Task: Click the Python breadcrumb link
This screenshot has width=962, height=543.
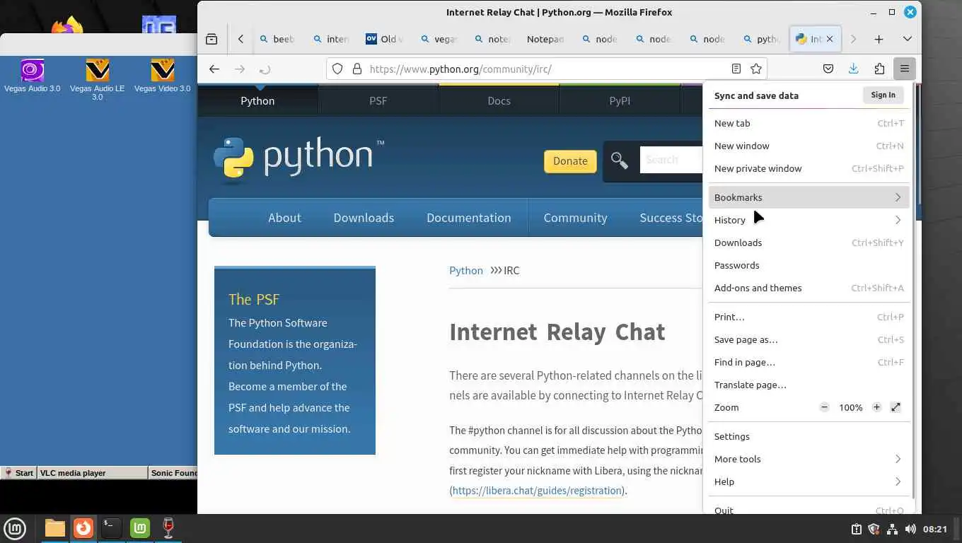Action: [466, 270]
